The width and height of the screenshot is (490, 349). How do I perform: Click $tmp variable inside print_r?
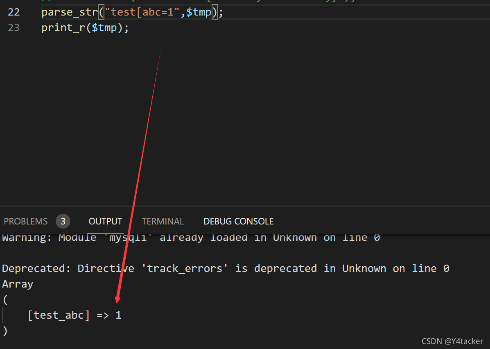tap(104, 28)
